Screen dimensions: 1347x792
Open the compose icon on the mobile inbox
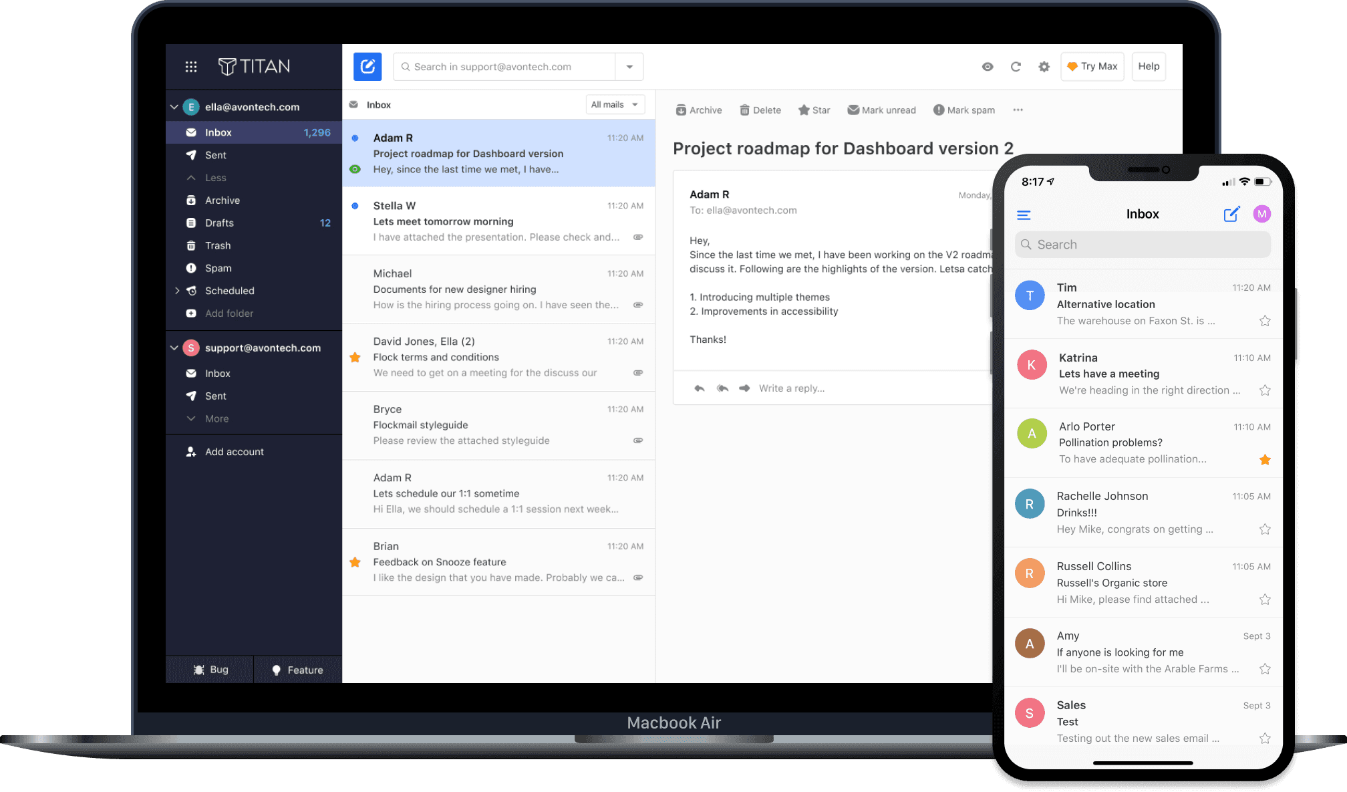[x=1232, y=214]
